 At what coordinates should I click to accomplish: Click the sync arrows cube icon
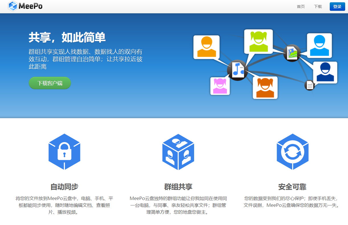(292, 152)
